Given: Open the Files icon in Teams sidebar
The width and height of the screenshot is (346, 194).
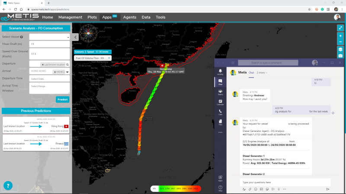Looking at the screenshot, I should pyautogui.click(x=220, y=122).
